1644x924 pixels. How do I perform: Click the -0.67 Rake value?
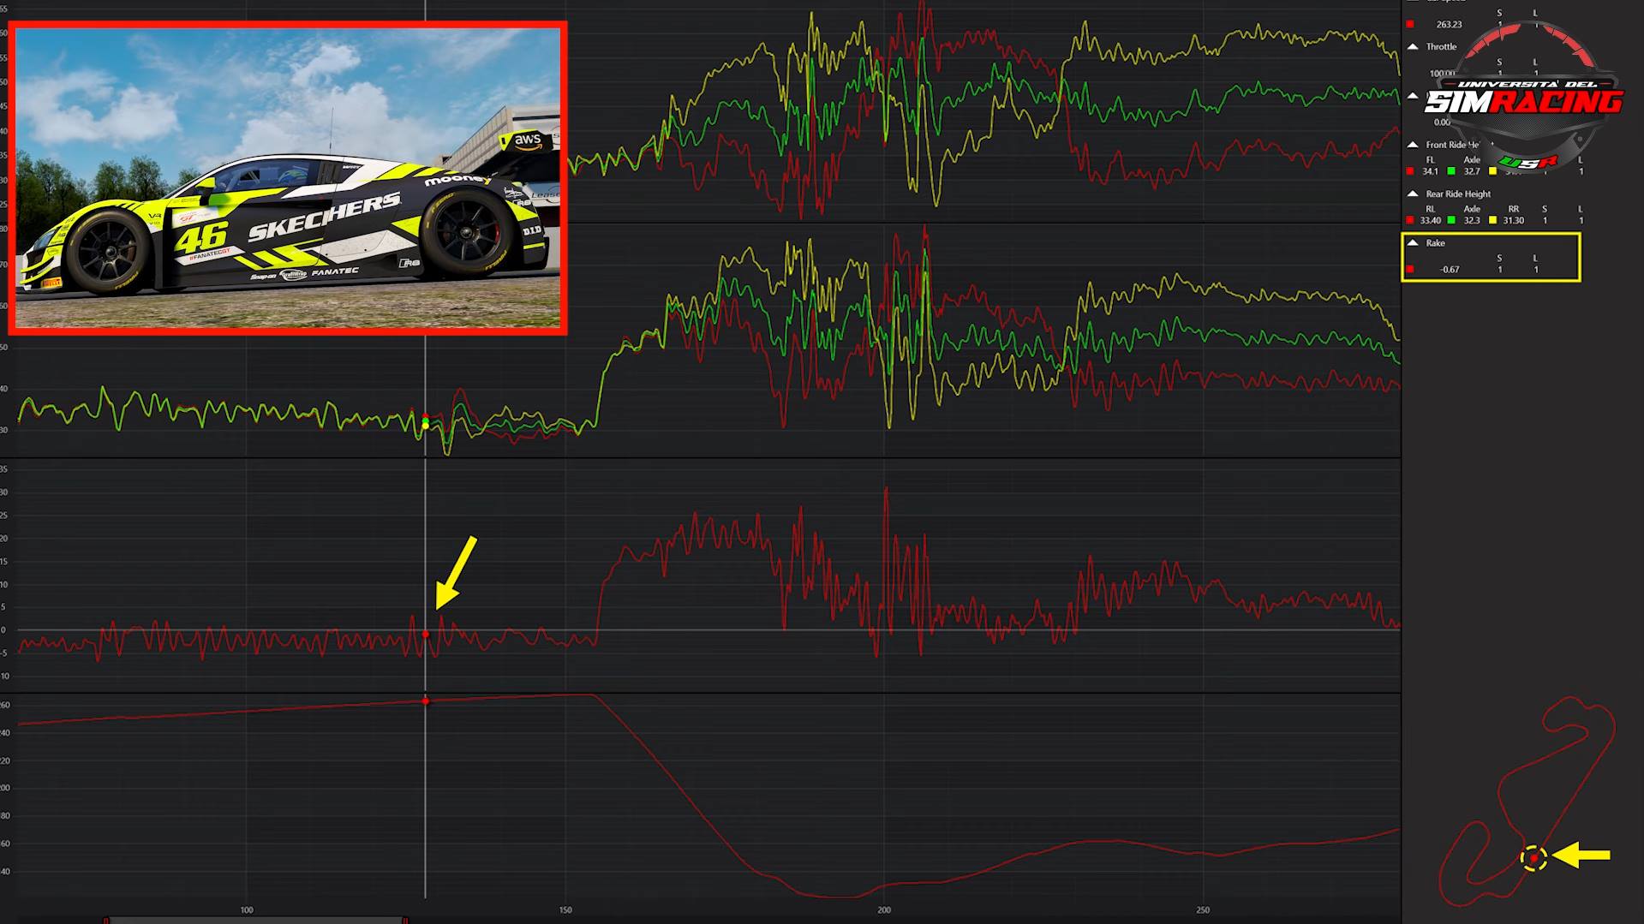(x=1449, y=269)
